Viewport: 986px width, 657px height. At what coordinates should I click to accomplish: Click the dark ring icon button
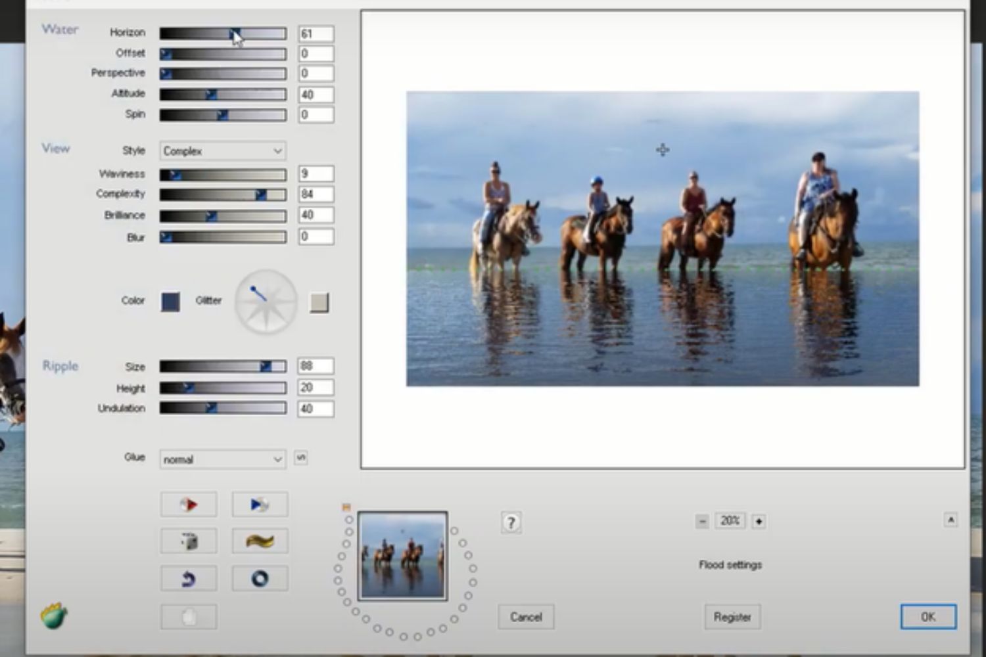pos(260,579)
